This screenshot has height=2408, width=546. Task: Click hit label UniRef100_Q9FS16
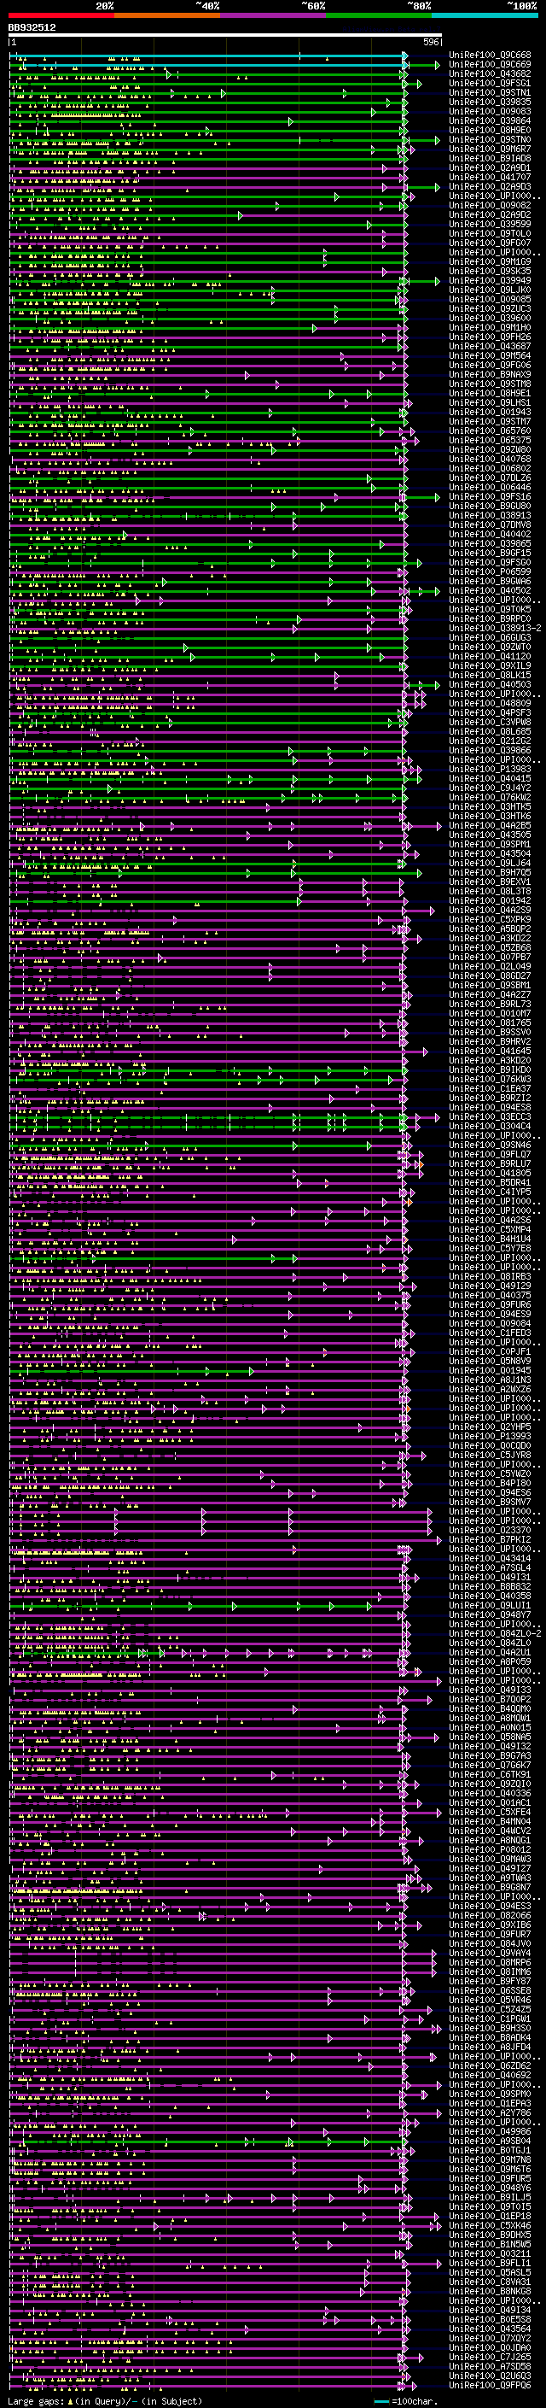pyautogui.click(x=490, y=496)
